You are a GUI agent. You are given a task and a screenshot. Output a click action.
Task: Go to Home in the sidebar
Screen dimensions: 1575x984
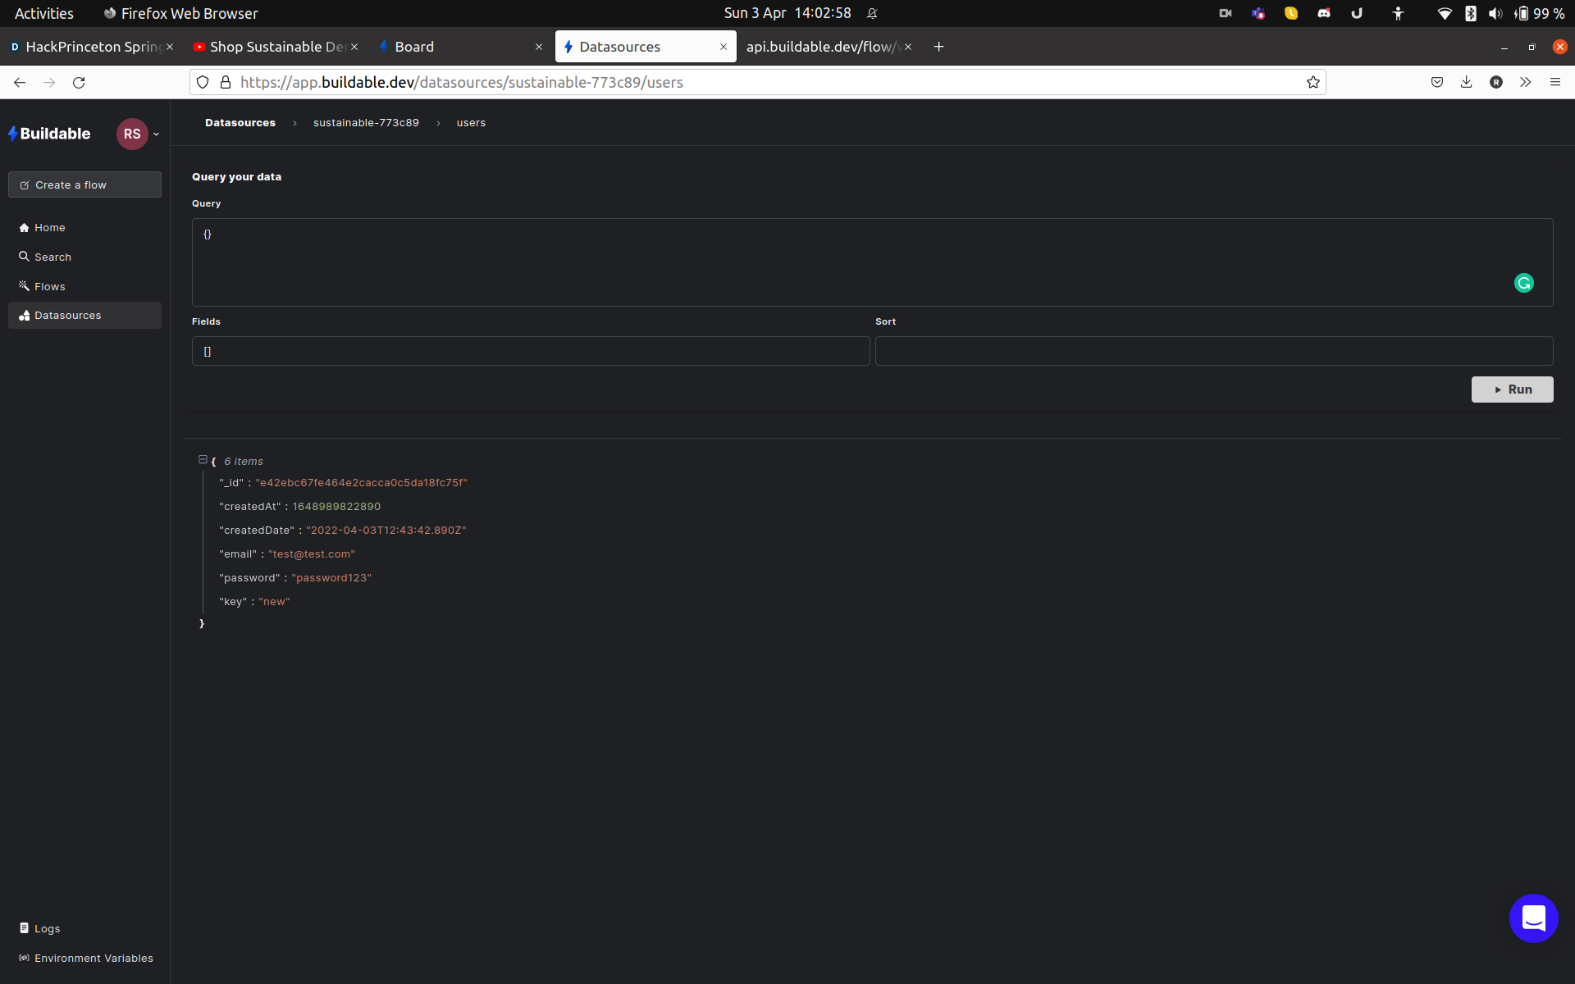(x=49, y=227)
